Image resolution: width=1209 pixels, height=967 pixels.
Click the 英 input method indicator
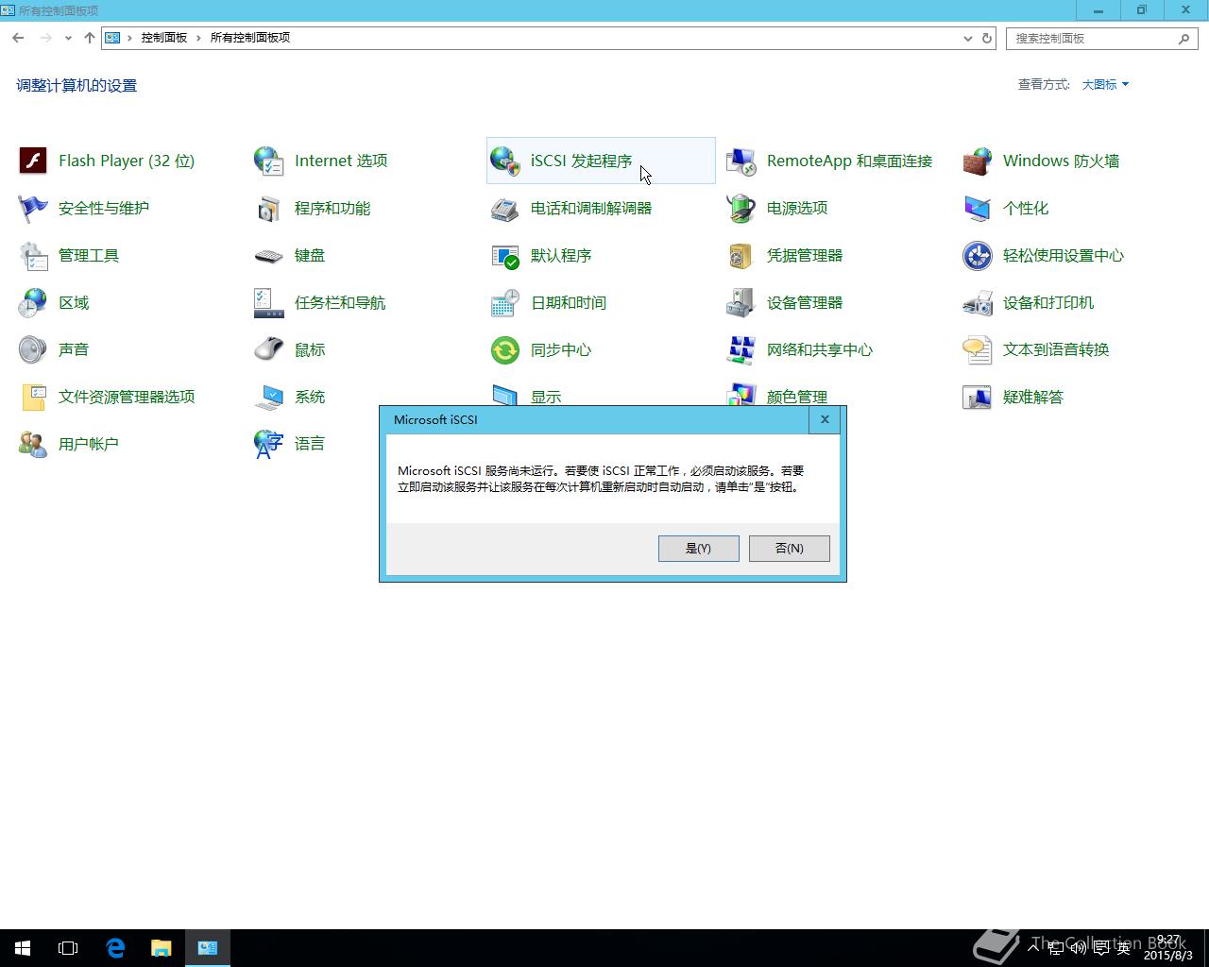tap(1123, 947)
